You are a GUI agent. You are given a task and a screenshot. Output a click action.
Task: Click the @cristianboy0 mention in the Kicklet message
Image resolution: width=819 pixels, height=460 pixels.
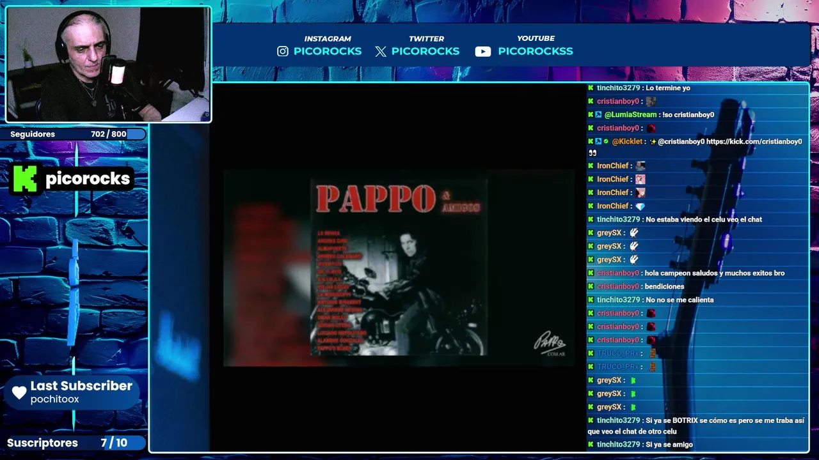[681, 142]
